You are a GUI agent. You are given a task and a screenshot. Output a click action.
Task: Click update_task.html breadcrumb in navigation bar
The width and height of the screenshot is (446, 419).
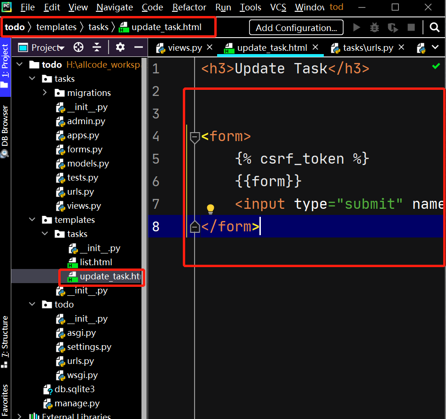pyautogui.click(x=160, y=27)
